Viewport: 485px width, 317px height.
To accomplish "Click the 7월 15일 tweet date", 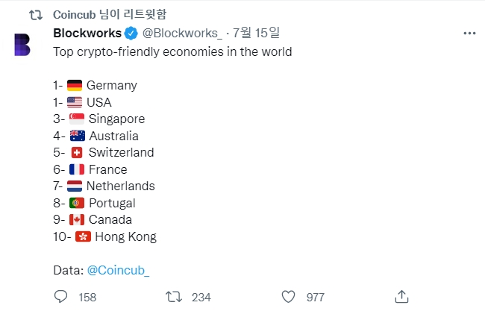I will [256, 34].
